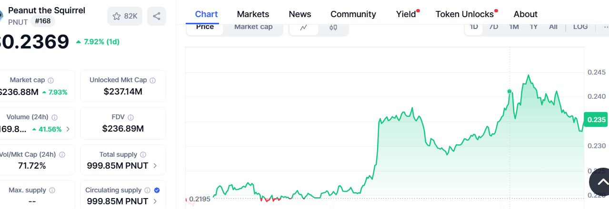Click the 7.93% market cap change
609x209 pixels.
(55, 92)
